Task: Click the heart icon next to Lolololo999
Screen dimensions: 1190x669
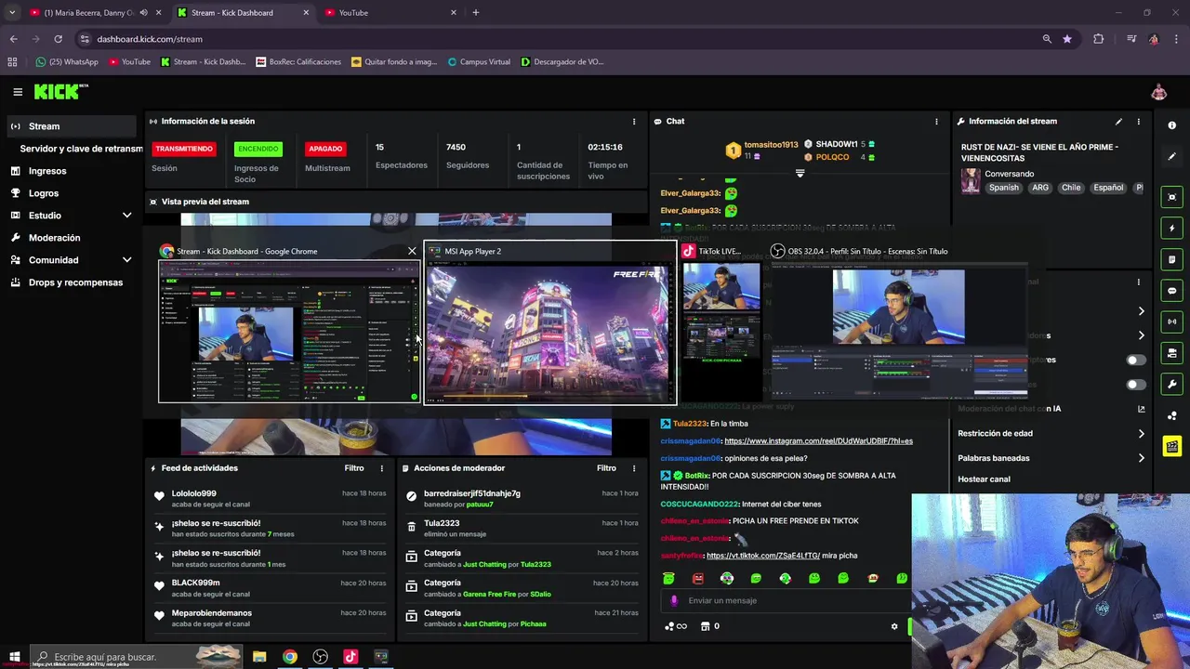Action: (x=159, y=497)
